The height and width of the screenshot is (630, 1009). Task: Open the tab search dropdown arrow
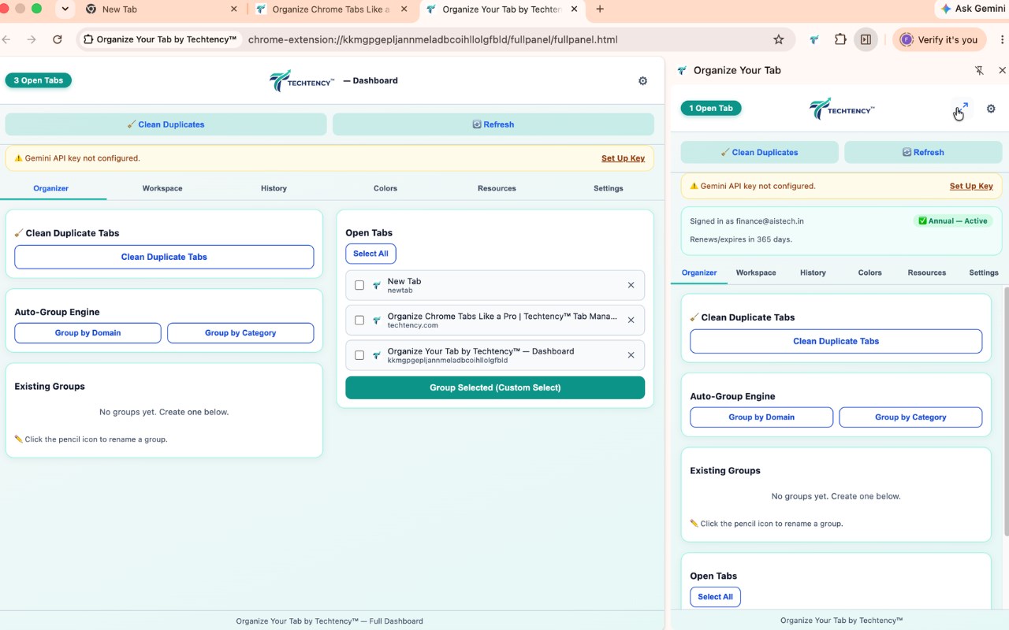[x=65, y=9]
